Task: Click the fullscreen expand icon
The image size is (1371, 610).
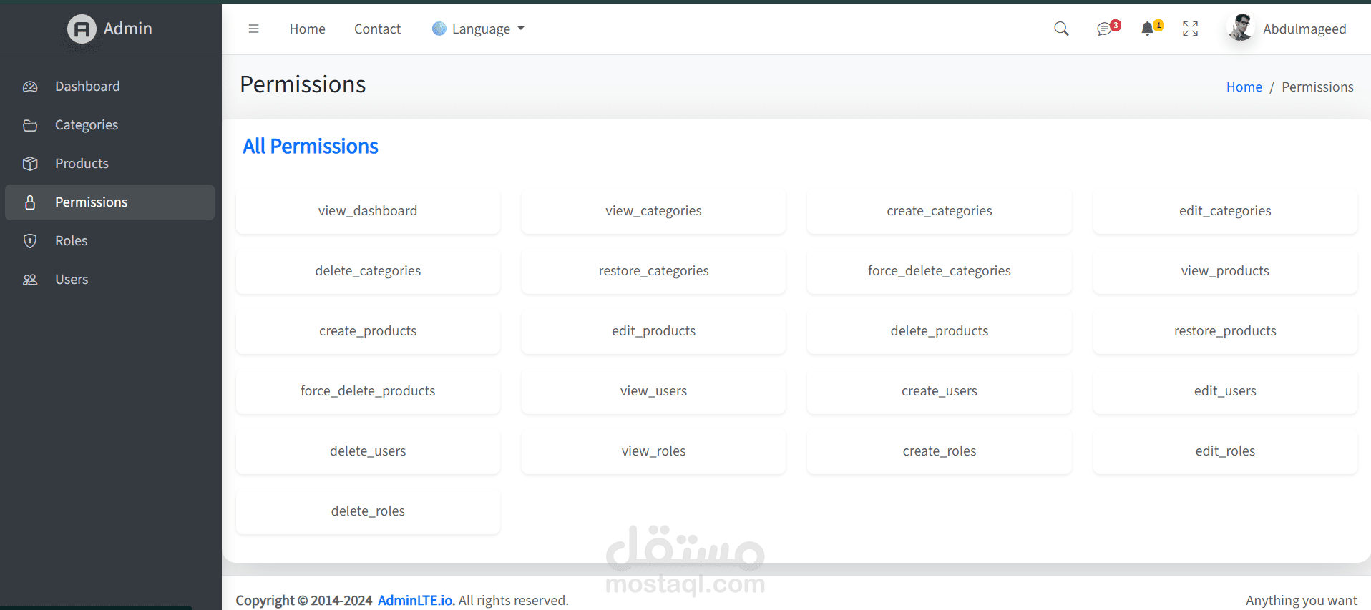Action: (x=1190, y=29)
